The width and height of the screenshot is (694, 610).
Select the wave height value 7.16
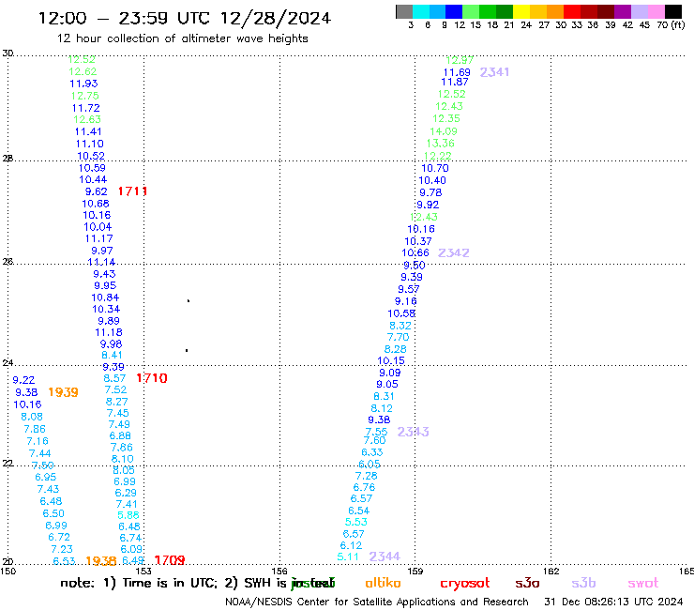[38, 441]
